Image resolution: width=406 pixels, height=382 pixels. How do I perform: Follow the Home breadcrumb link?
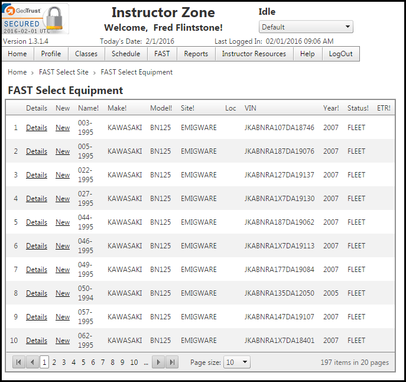click(x=17, y=72)
